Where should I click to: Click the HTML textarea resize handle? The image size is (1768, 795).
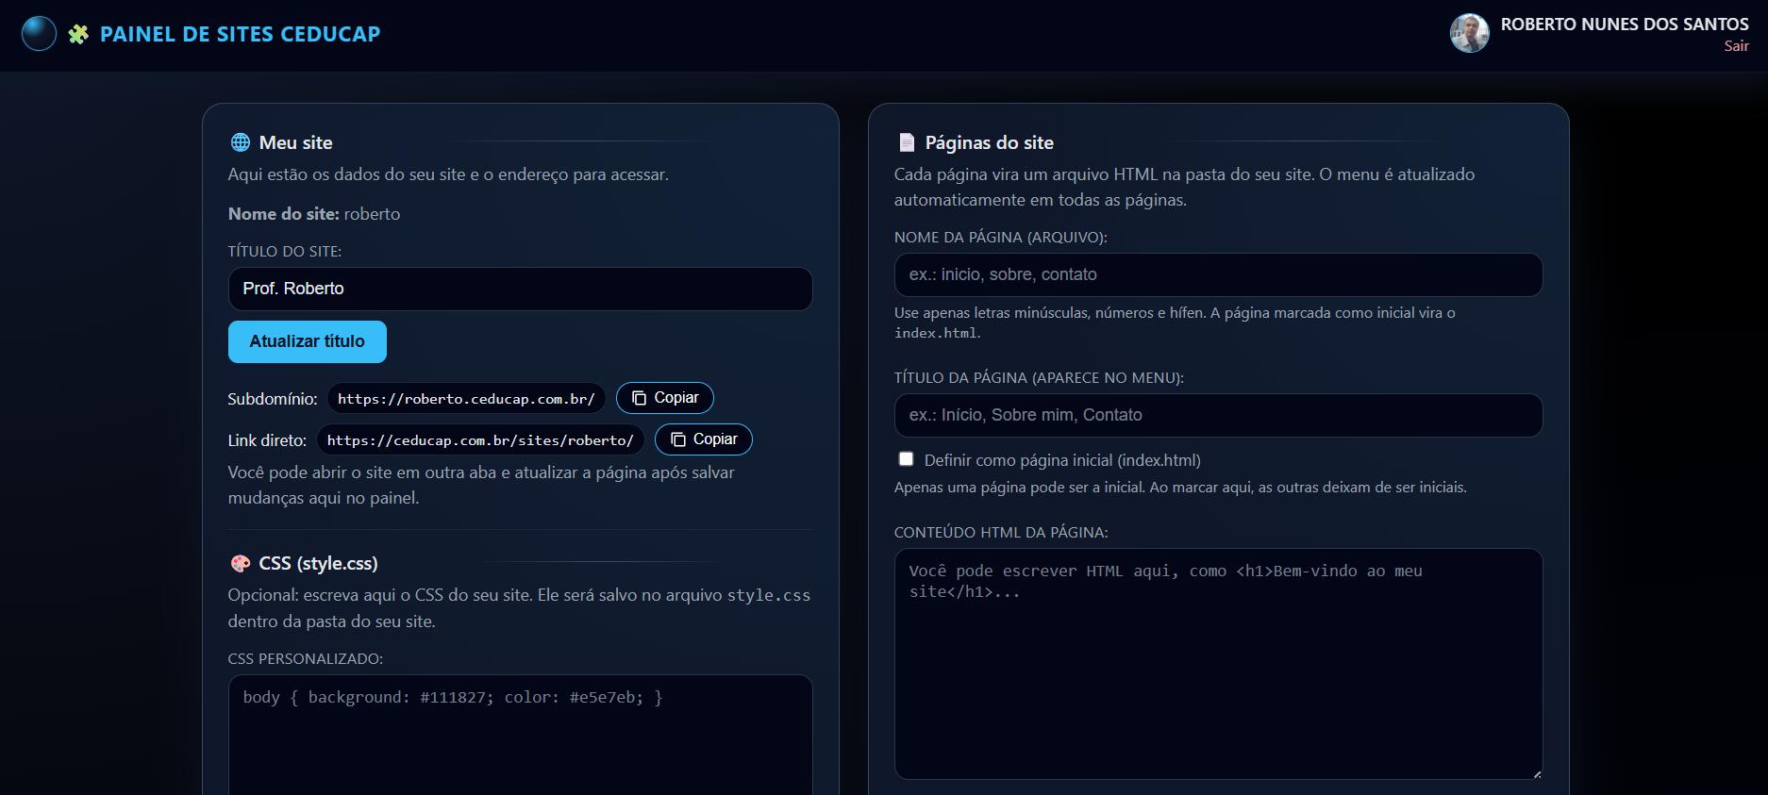tap(1537, 773)
